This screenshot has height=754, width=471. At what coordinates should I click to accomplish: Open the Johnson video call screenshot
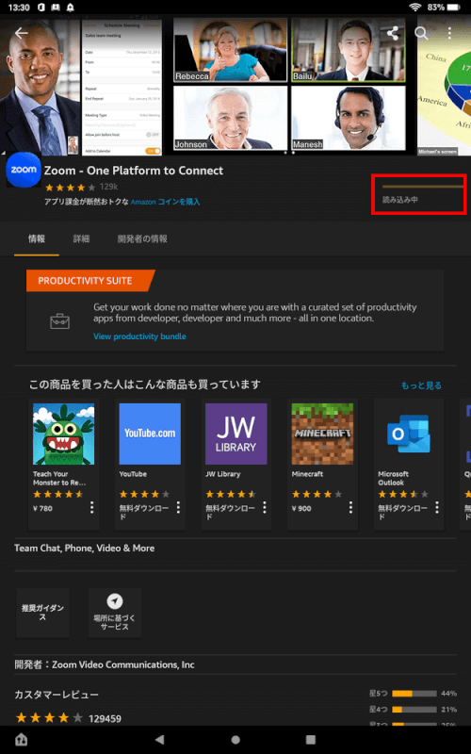click(230, 118)
